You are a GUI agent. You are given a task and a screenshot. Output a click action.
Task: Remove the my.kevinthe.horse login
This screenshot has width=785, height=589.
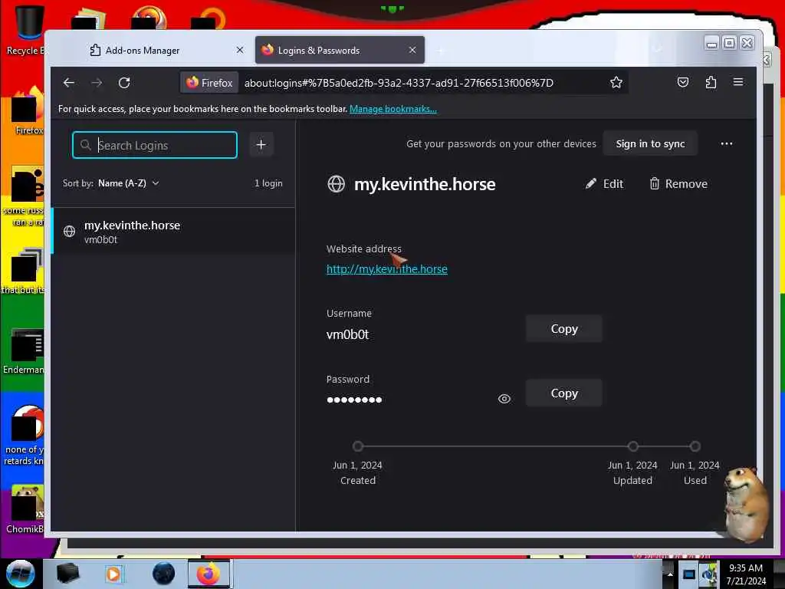tap(678, 184)
